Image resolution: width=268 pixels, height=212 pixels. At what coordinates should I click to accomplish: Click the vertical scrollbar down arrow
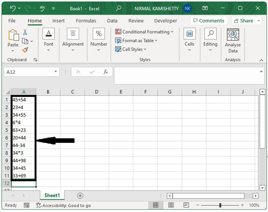(262, 188)
